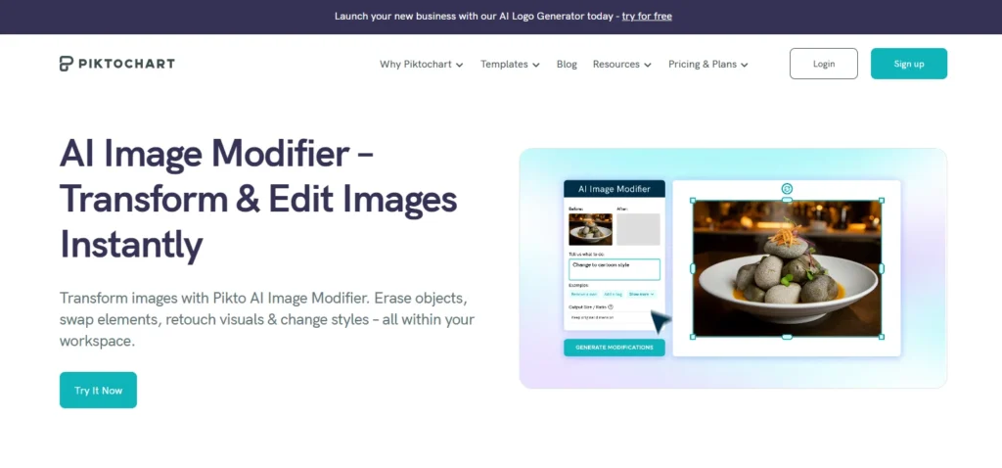The image size is (1002, 468).
Task: Click the 'AI Image Modifier – Transform & Edit Images Instantly' heading
Action: [x=258, y=200]
